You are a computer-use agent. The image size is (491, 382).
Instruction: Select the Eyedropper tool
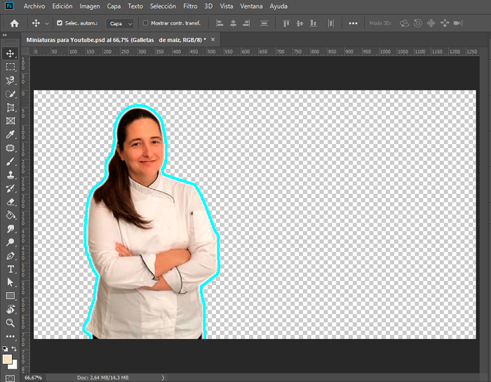11,134
